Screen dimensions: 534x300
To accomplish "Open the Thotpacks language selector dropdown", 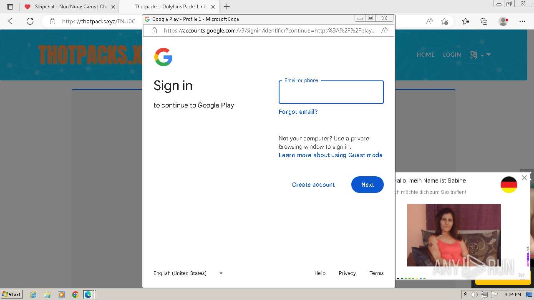I will pos(480,55).
